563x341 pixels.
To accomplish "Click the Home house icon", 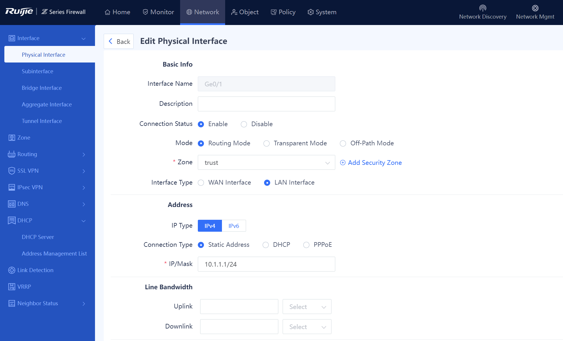I will coord(107,12).
